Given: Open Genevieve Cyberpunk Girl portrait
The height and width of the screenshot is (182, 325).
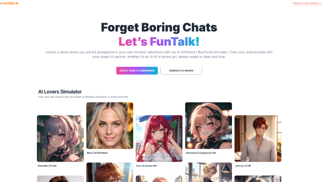Looking at the screenshot, I should [209, 126].
